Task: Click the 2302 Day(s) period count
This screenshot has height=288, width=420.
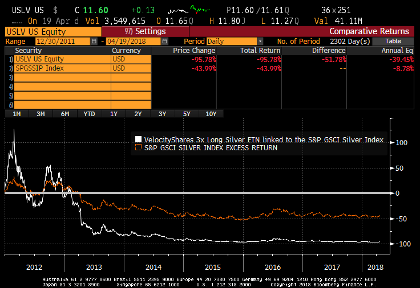Action: click(x=350, y=42)
